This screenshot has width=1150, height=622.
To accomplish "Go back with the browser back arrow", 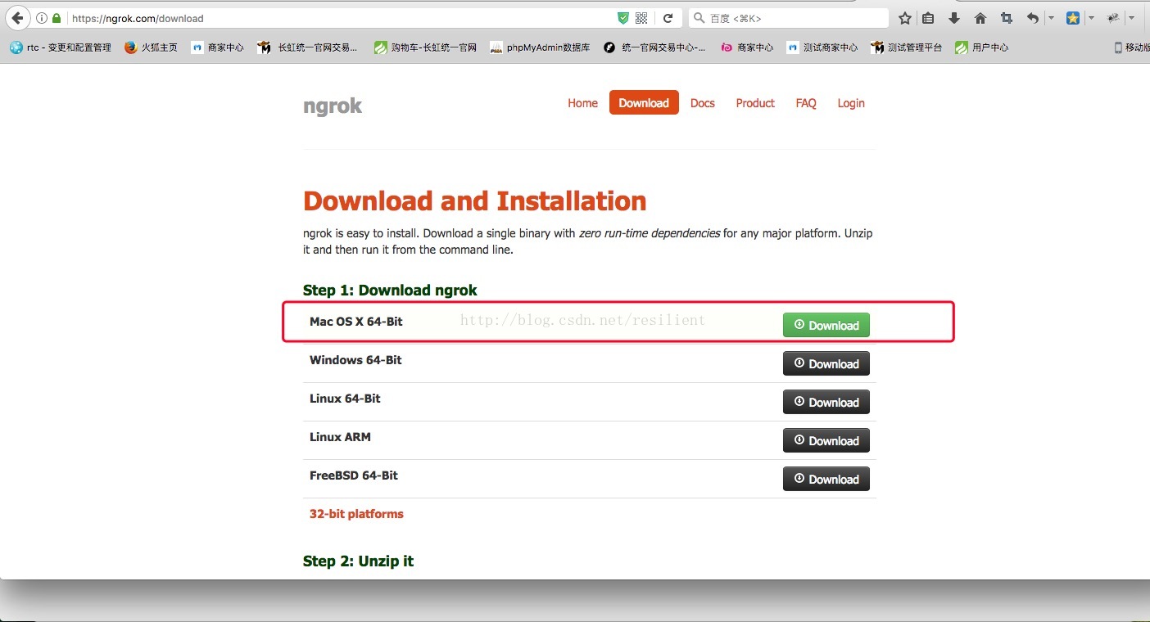I will (x=17, y=18).
